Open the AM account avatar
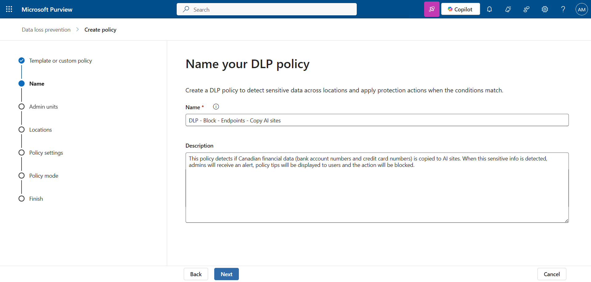 (x=581, y=9)
